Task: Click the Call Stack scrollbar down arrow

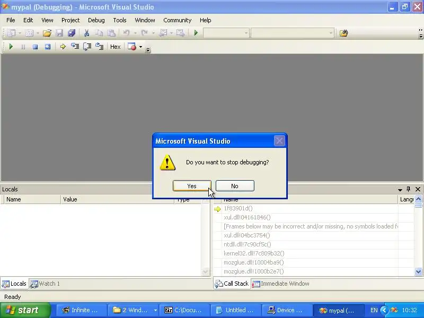Action: point(418,271)
